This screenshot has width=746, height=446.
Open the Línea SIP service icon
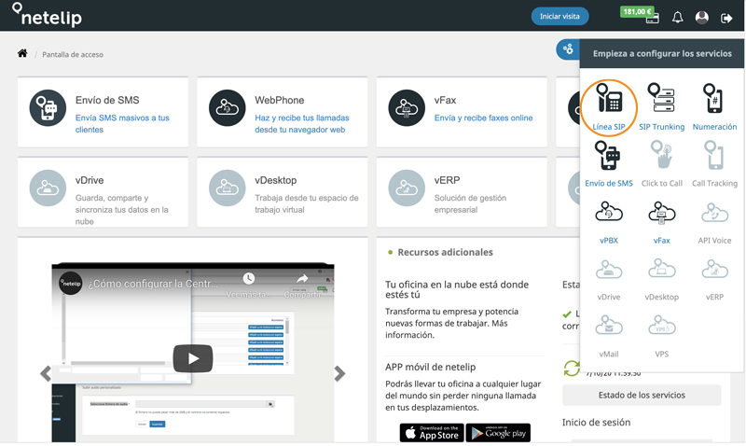coord(609,99)
